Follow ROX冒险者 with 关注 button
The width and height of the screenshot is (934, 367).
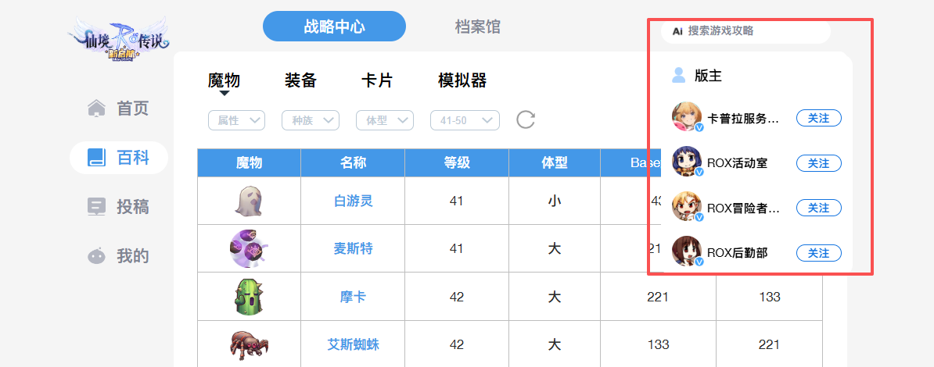819,208
